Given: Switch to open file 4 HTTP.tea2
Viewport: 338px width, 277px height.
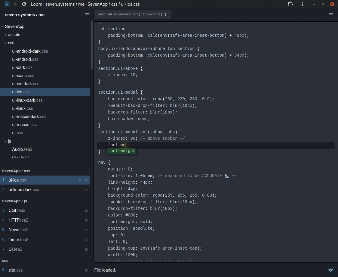Looking at the screenshot, I should coord(45,220).
